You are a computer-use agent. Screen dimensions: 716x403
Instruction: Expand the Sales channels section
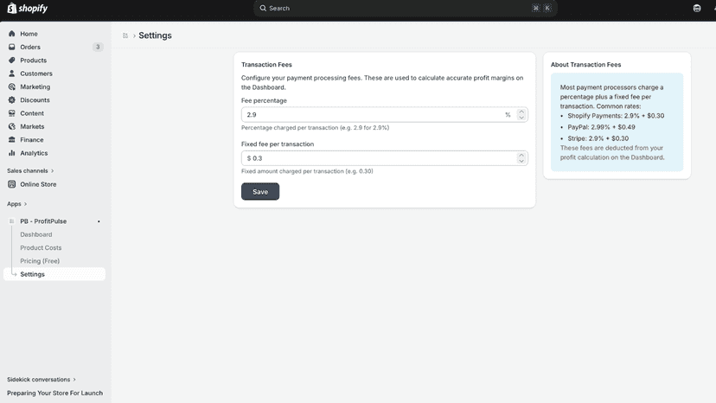pyautogui.click(x=30, y=171)
